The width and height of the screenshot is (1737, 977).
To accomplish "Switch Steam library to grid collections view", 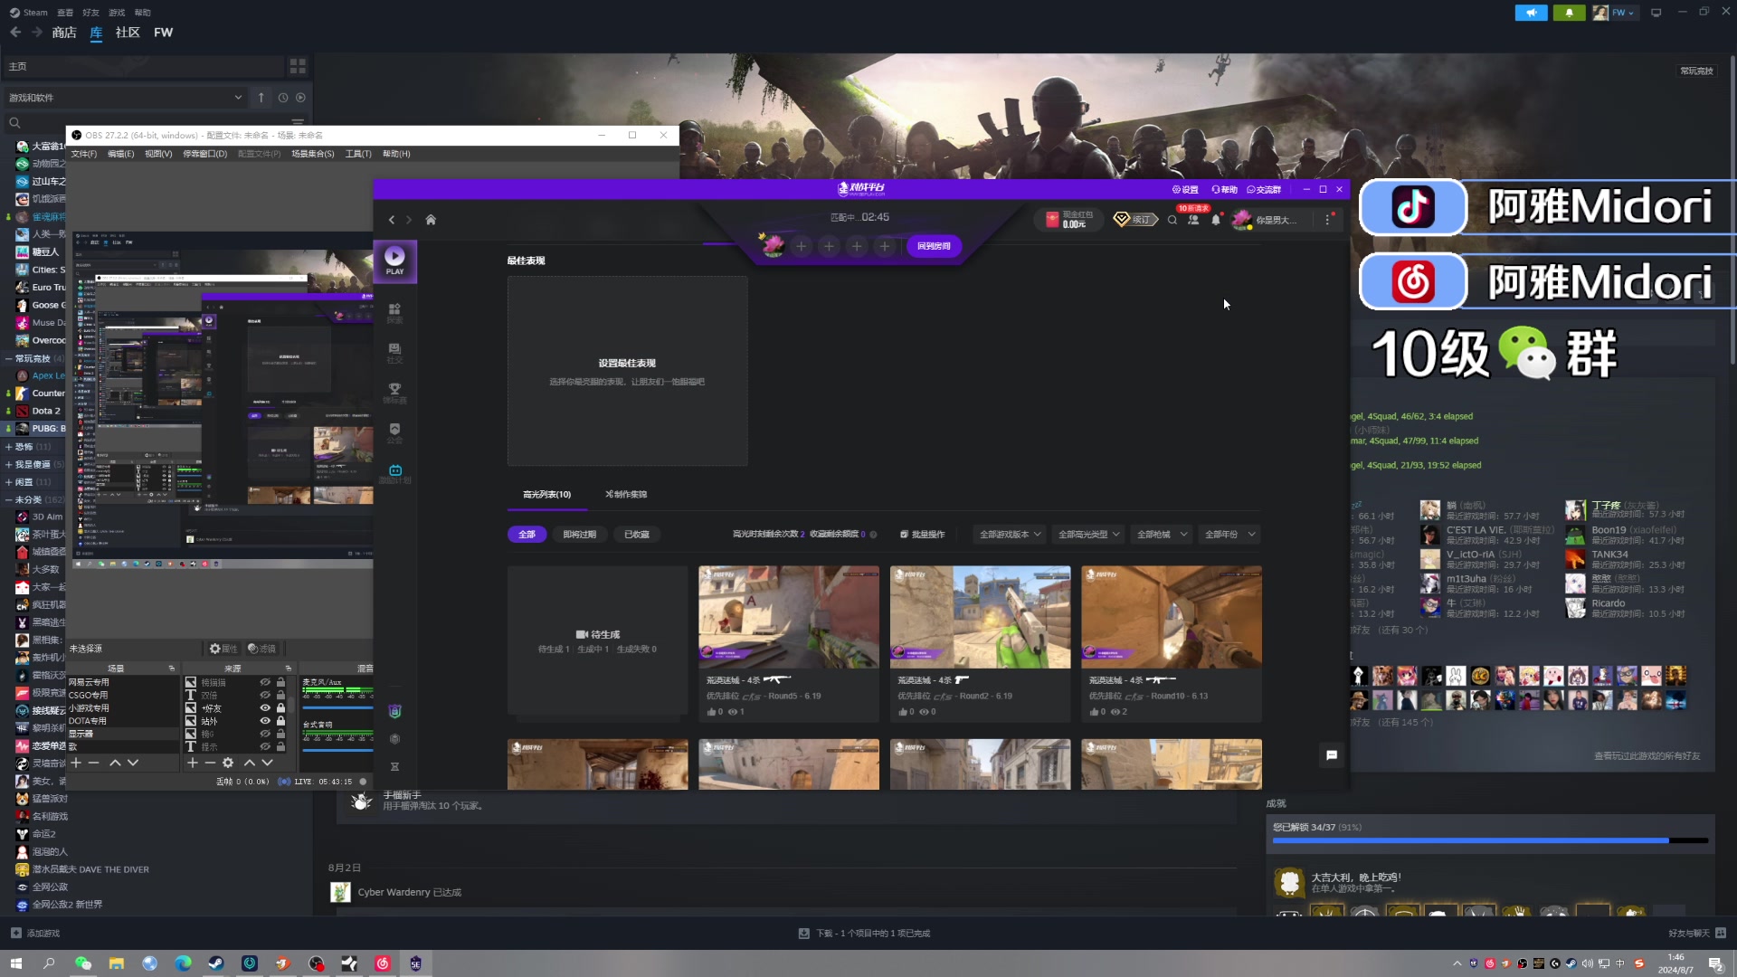I will pos(298,66).
